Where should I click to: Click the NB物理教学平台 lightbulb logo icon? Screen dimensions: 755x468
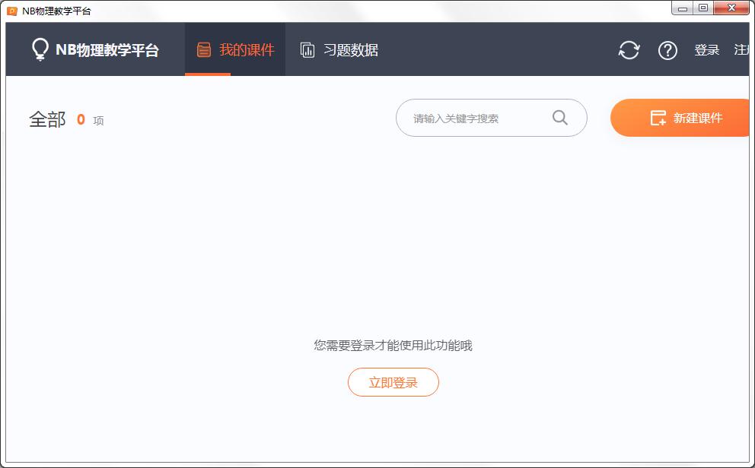point(40,49)
